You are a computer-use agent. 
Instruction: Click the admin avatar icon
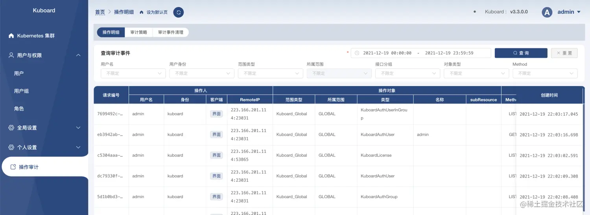click(x=547, y=12)
